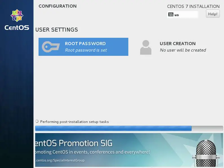Click the CentOS Promotion SIG banner
Viewport: 224px width, 168px height.
click(x=129, y=150)
